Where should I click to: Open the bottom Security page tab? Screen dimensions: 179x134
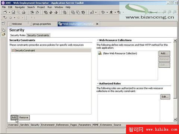(35, 125)
